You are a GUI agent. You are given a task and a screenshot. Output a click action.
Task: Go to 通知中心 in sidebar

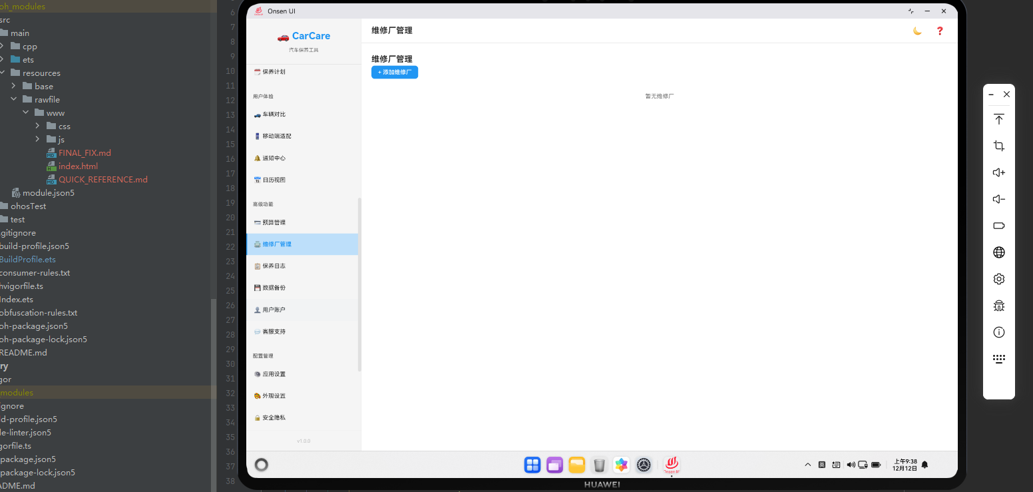[304, 158]
